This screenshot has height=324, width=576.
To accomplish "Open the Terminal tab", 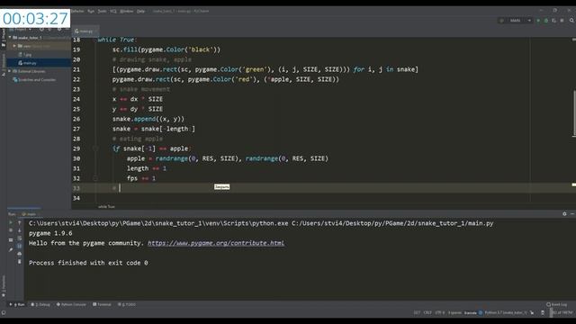I will [x=102, y=304].
